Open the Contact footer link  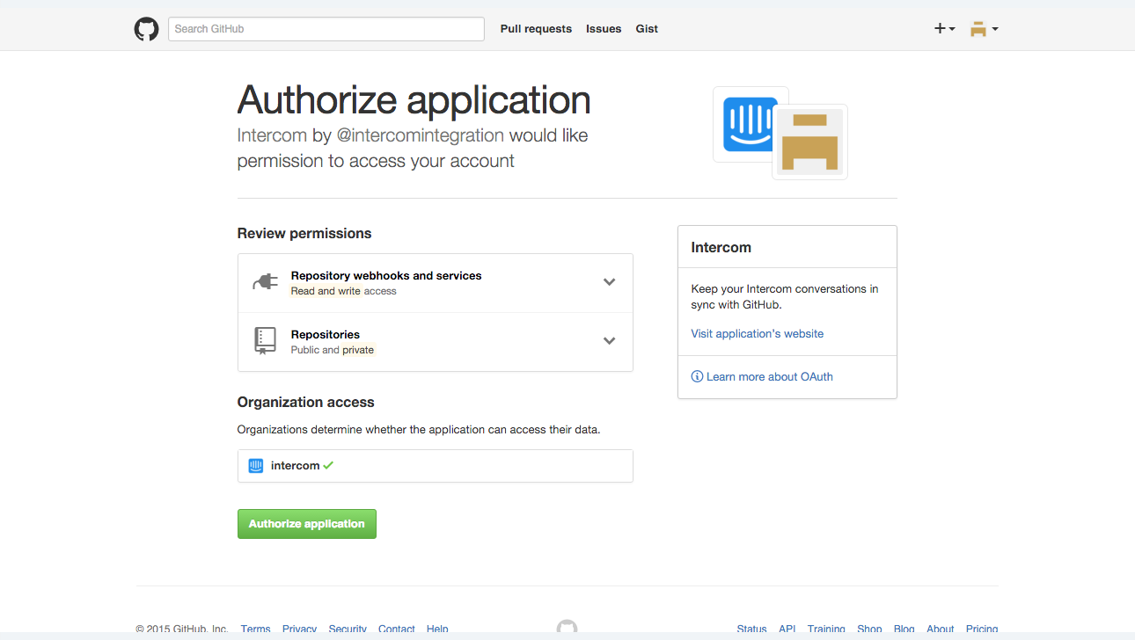click(397, 629)
